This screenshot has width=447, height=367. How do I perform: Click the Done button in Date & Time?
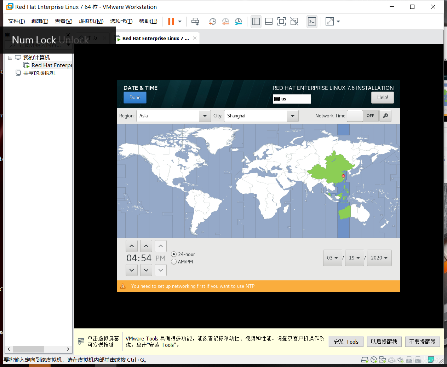[135, 98]
